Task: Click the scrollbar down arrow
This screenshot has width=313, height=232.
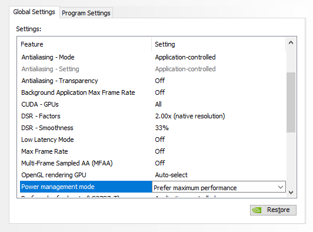Action: (291, 192)
